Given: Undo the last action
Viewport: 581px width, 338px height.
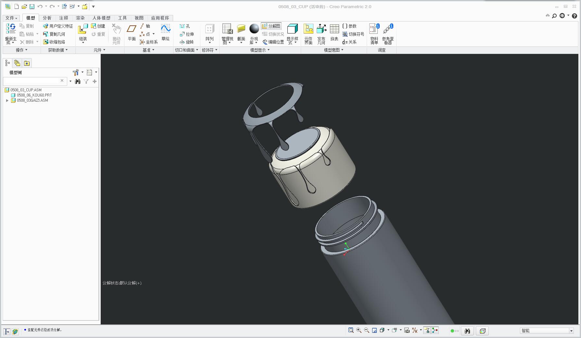Looking at the screenshot, I should point(40,6).
